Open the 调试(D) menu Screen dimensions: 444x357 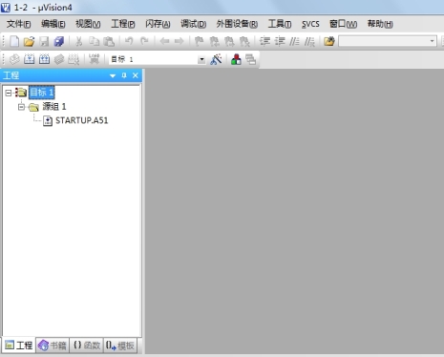point(194,24)
